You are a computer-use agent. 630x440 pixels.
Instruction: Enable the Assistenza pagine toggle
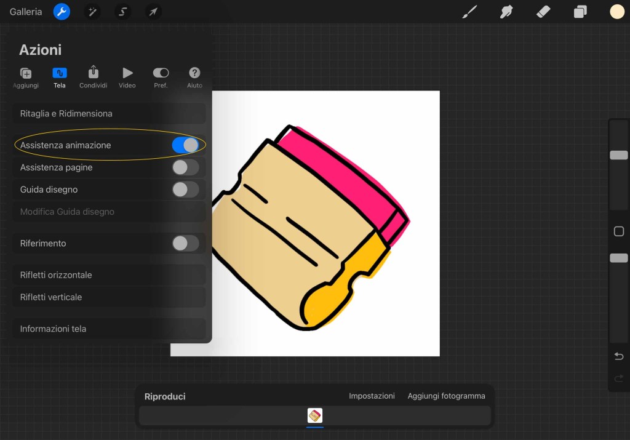click(x=185, y=167)
